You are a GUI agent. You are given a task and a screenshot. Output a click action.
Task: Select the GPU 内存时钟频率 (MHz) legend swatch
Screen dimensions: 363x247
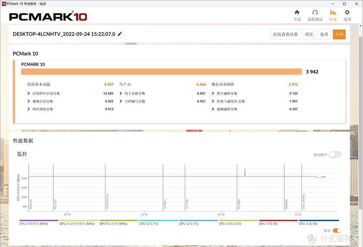click(x=79, y=220)
